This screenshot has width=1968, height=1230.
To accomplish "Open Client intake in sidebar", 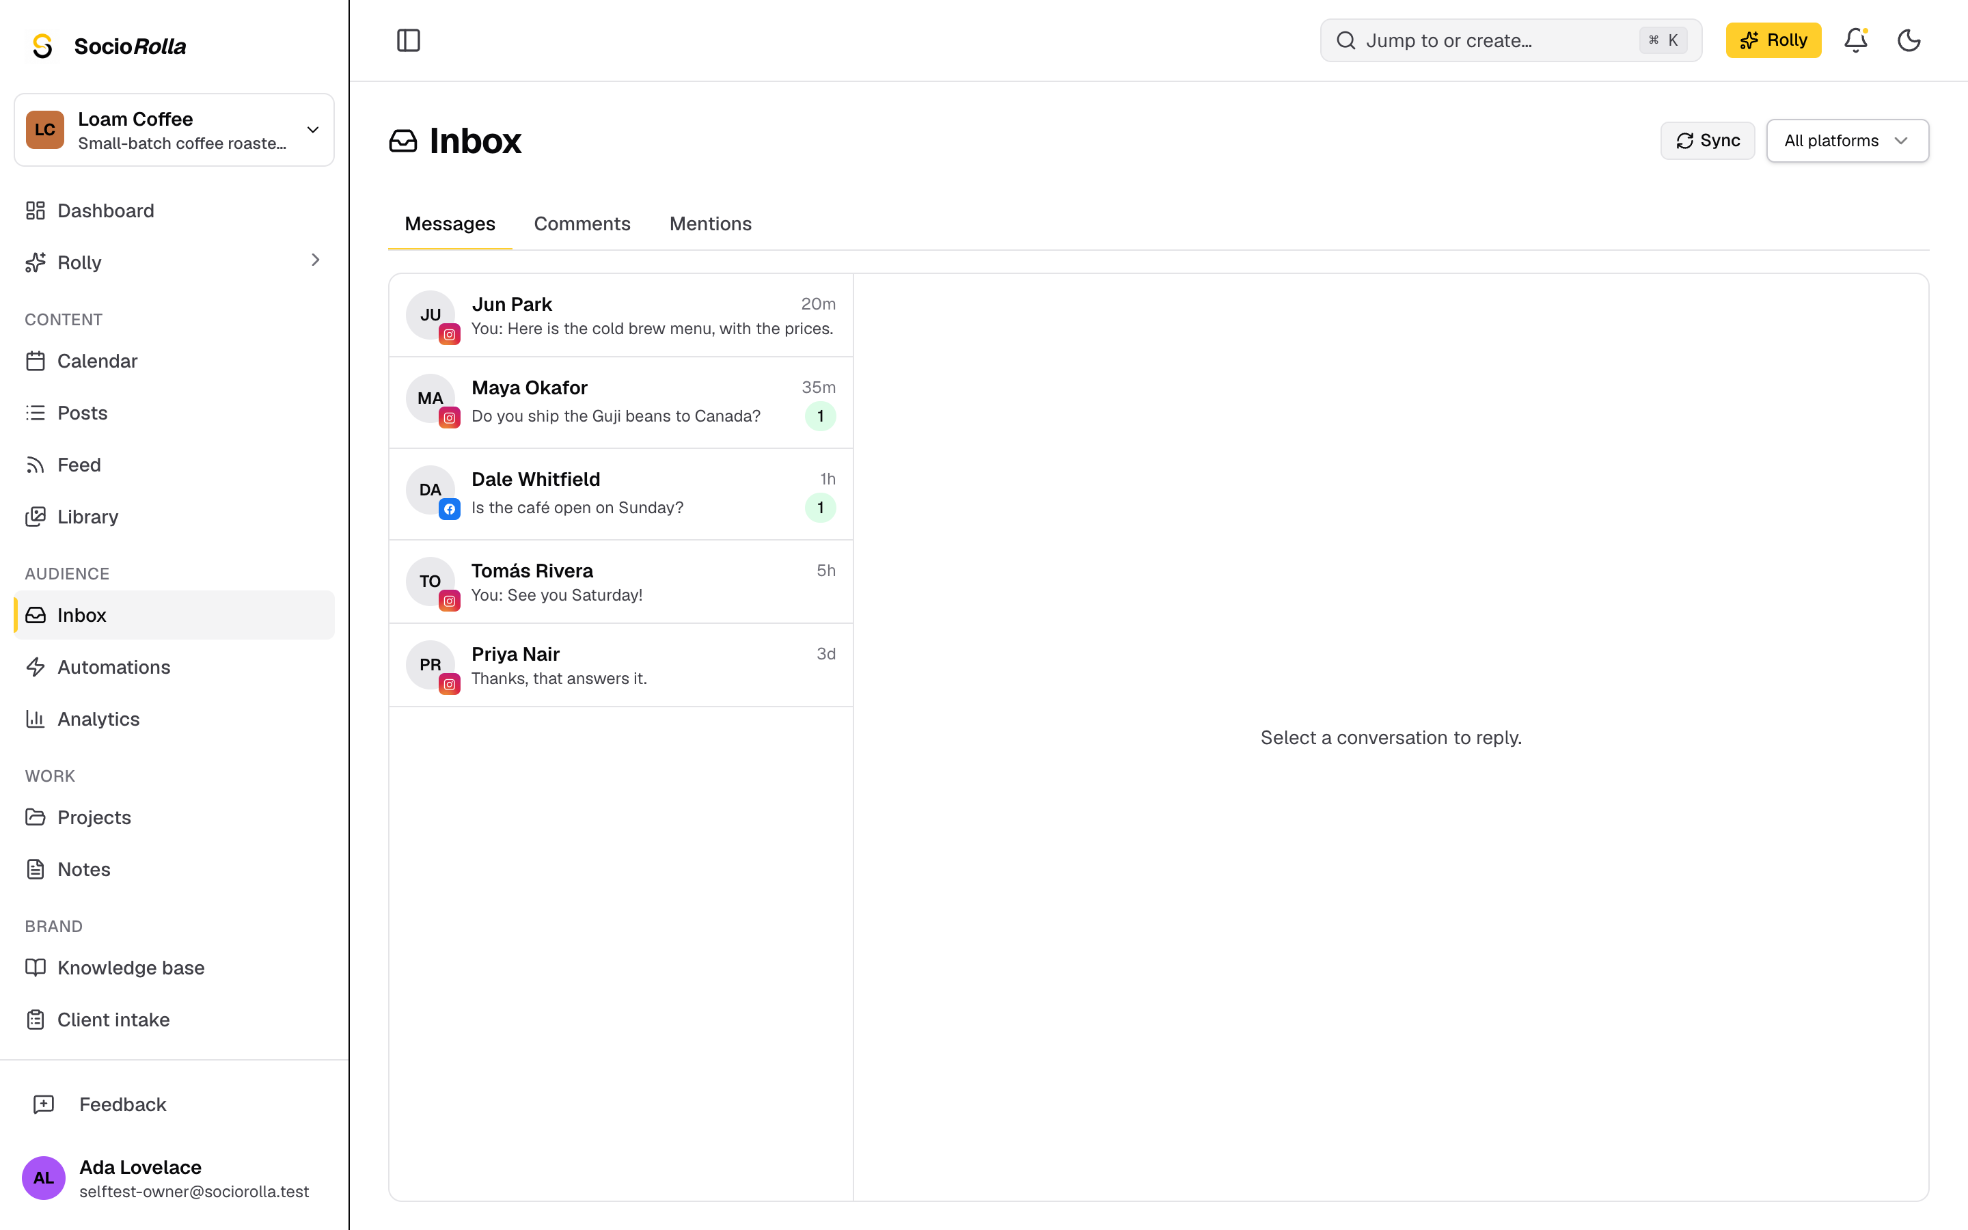I will point(174,1020).
